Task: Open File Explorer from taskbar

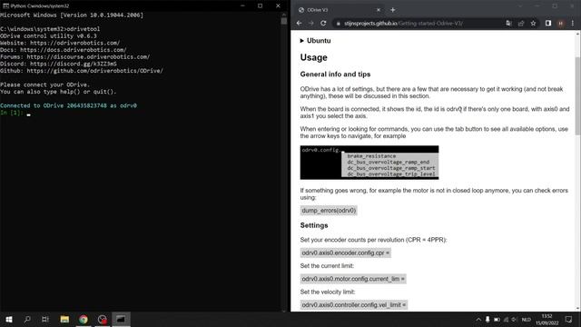Action: coord(64,319)
